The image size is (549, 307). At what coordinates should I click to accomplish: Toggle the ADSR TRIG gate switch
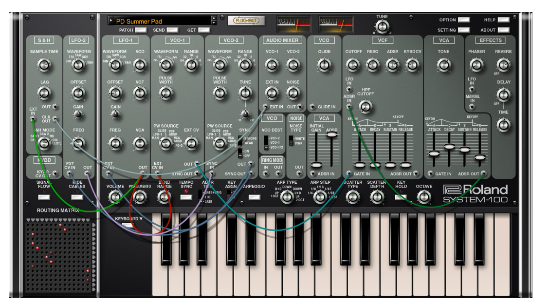tap(201, 197)
